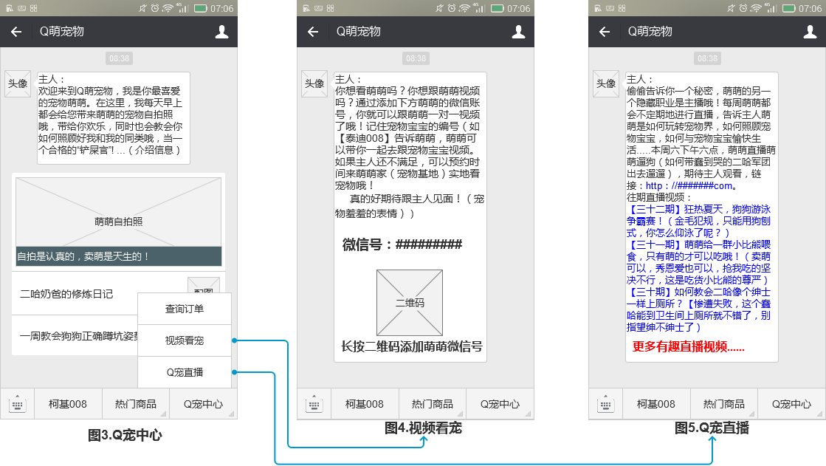Tap caption 自拍是认真的，卖萌是天生的
This screenshot has width=826, height=466.
(119, 256)
